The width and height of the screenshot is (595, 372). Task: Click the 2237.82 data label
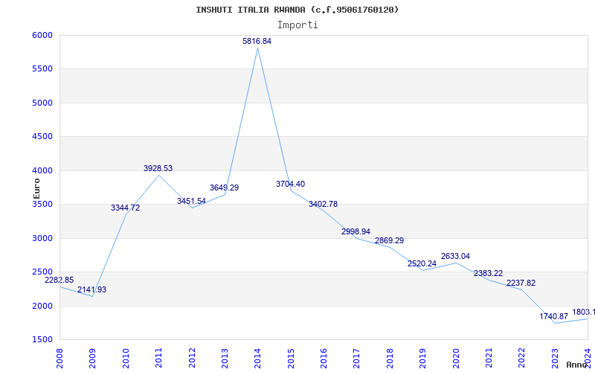click(521, 283)
